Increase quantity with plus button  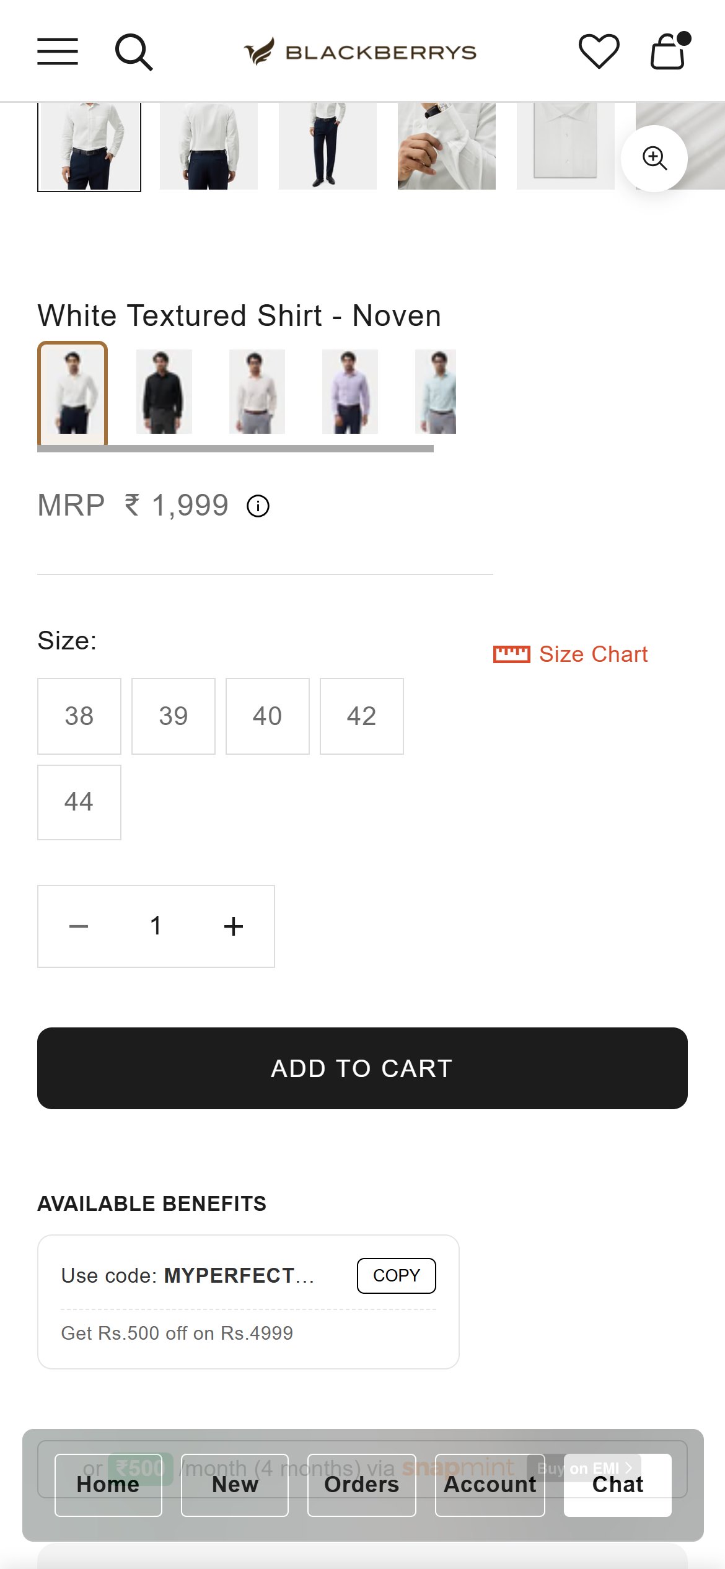(234, 926)
